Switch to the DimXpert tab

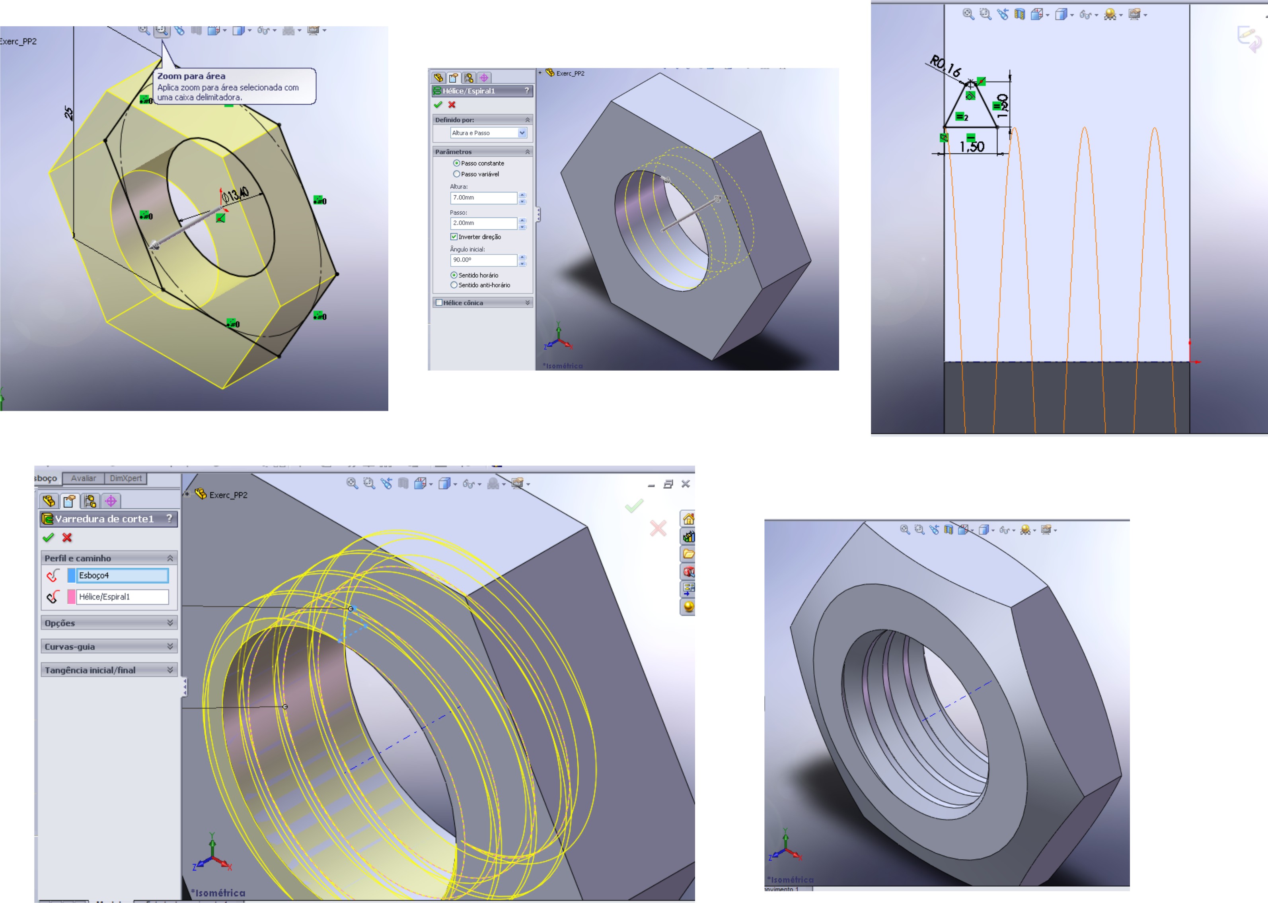(126, 478)
